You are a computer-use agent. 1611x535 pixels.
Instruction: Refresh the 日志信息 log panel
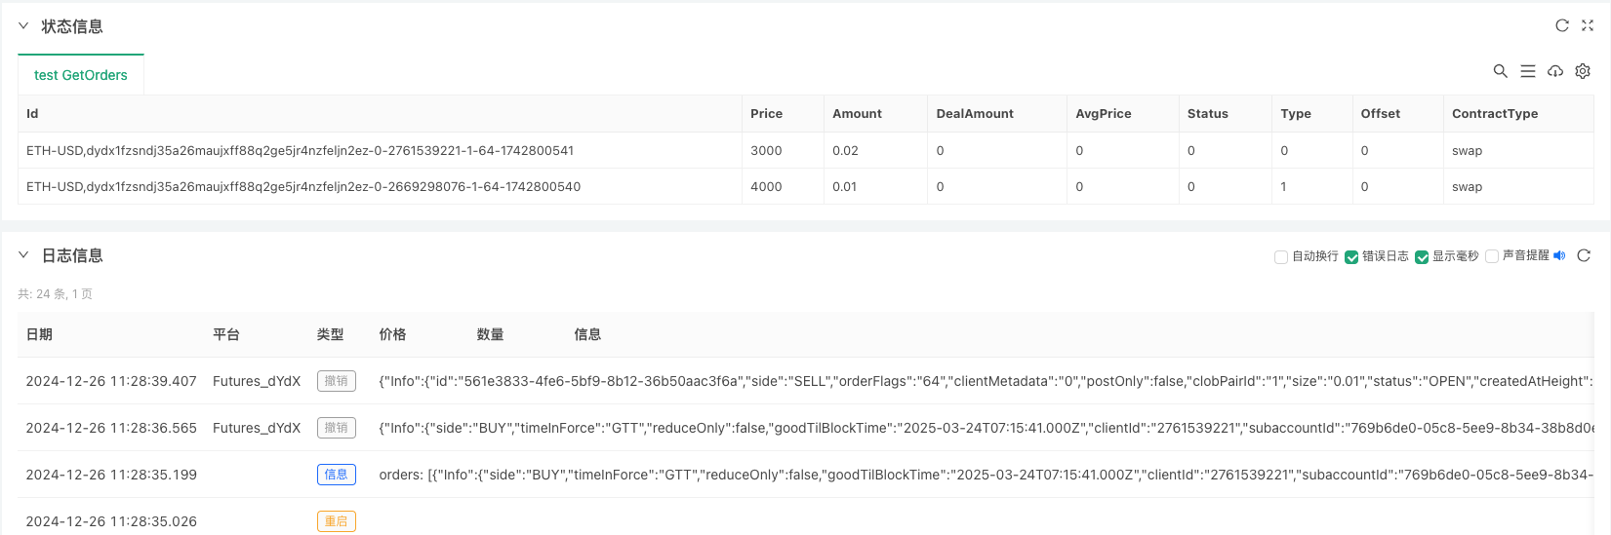pos(1584,256)
